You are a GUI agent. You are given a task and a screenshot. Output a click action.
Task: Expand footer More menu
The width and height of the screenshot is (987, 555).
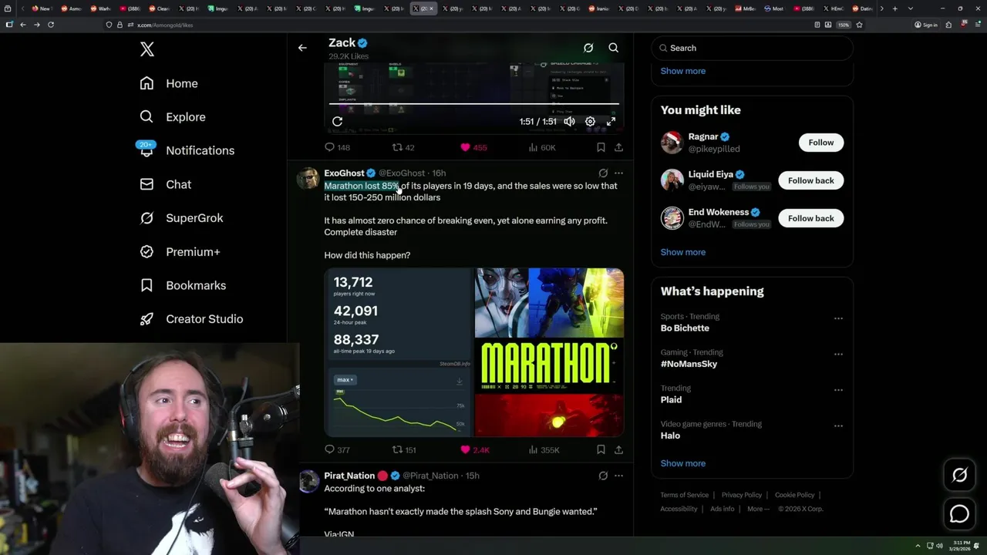[x=758, y=509]
